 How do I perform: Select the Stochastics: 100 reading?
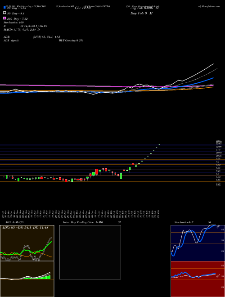[13, 22]
